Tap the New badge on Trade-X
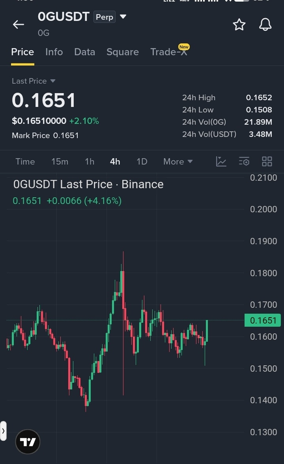 point(184,47)
